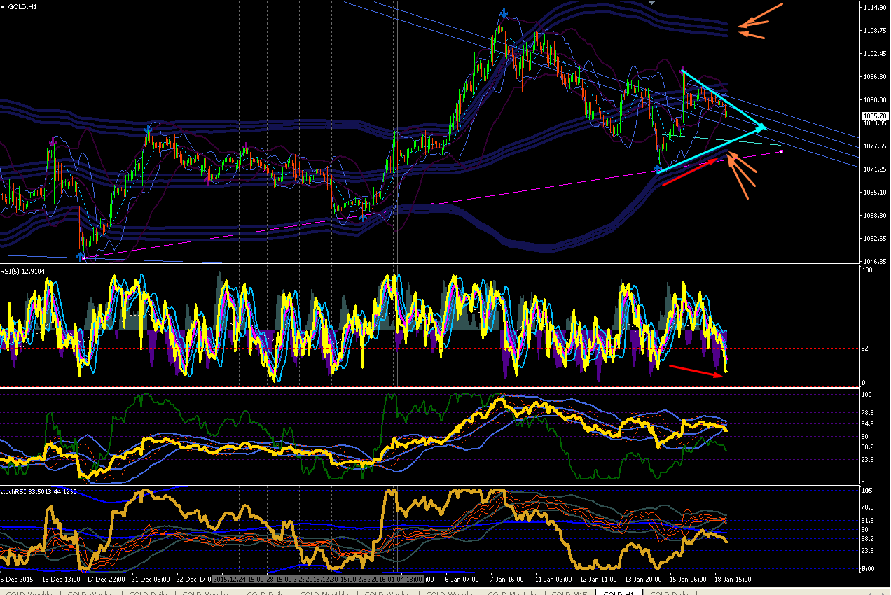Switch to the GOLD,M15 chart tab
891x595 pixels.
point(569,594)
